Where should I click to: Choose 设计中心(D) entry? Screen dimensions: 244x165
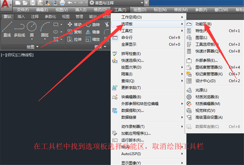(x=214, y=81)
